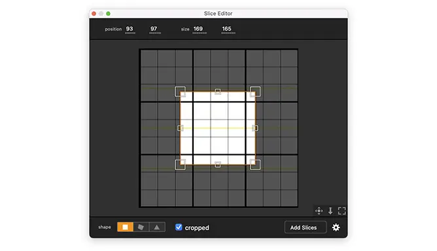Edit the position X value 93
Screen dimensions: 437x251
pos(130,29)
